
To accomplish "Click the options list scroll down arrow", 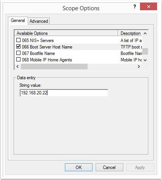I will (x=145, y=60).
